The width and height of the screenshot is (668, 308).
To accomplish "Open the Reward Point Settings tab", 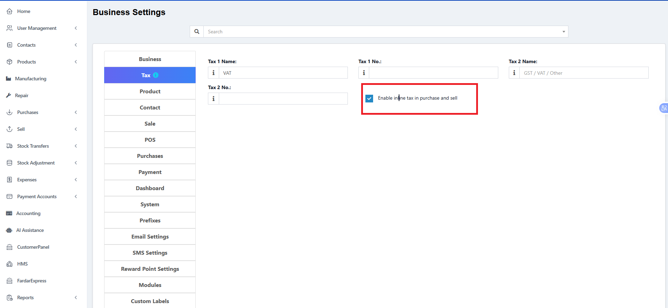I will click(x=150, y=269).
